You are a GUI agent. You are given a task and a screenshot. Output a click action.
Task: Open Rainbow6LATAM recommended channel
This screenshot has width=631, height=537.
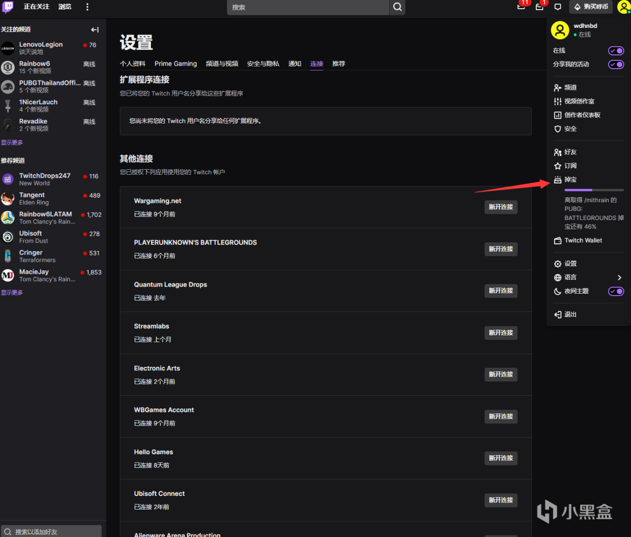pos(53,218)
